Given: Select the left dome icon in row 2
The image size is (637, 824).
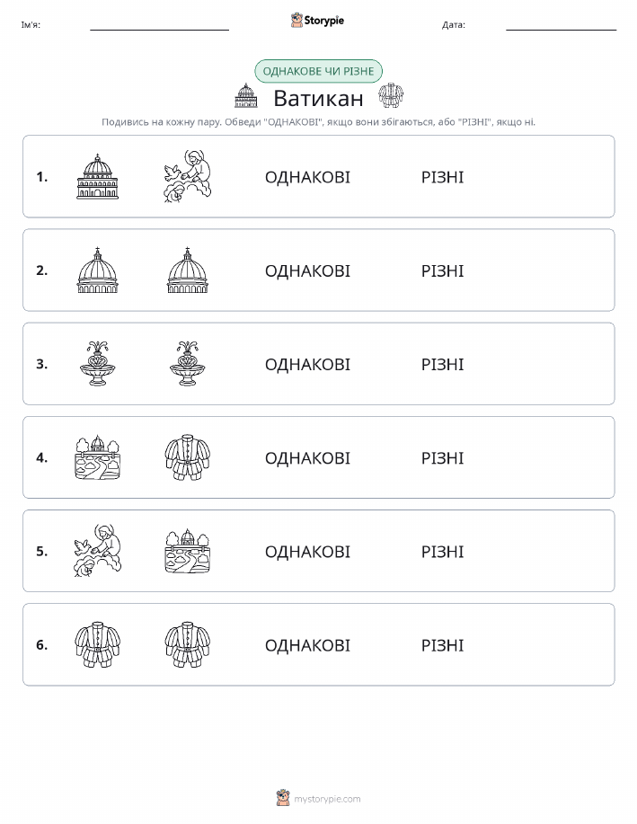Looking at the screenshot, I should click(97, 270).
